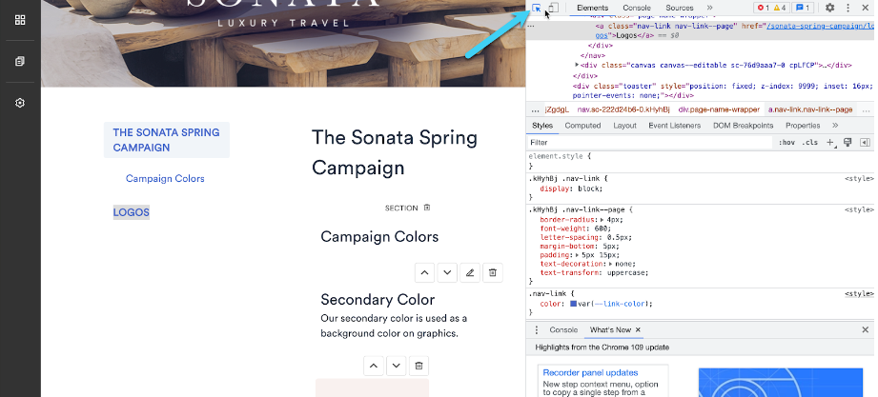Open the DOM Breakpoints tab
Viewport: 878px width, 397px height.
tap(743, 126)
